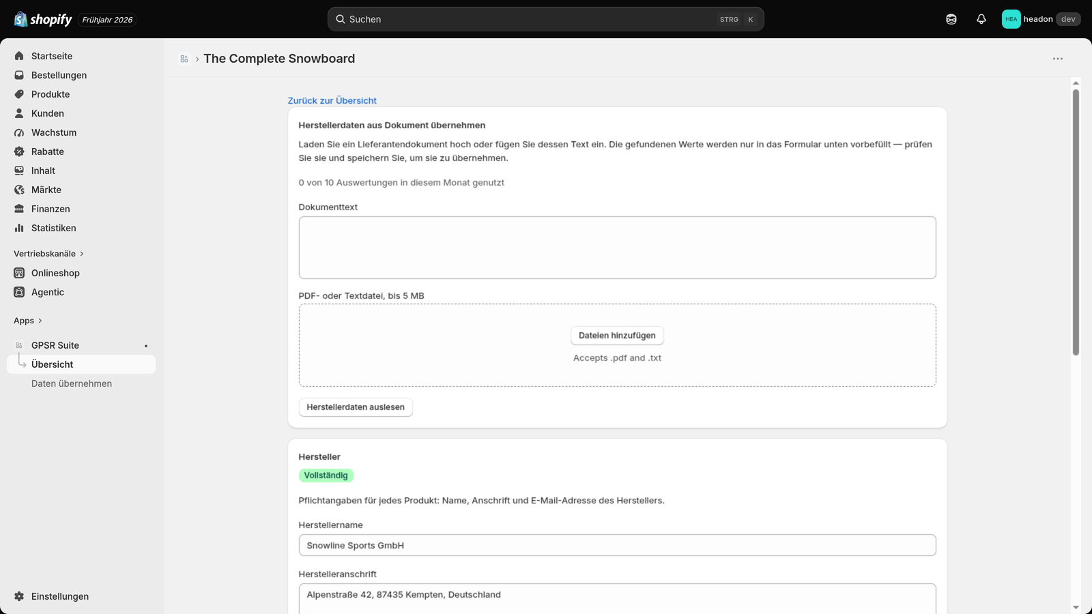Click into the Dokumenttext text area
Viewport: 1092px width, 614px height.
coord(617,248)
